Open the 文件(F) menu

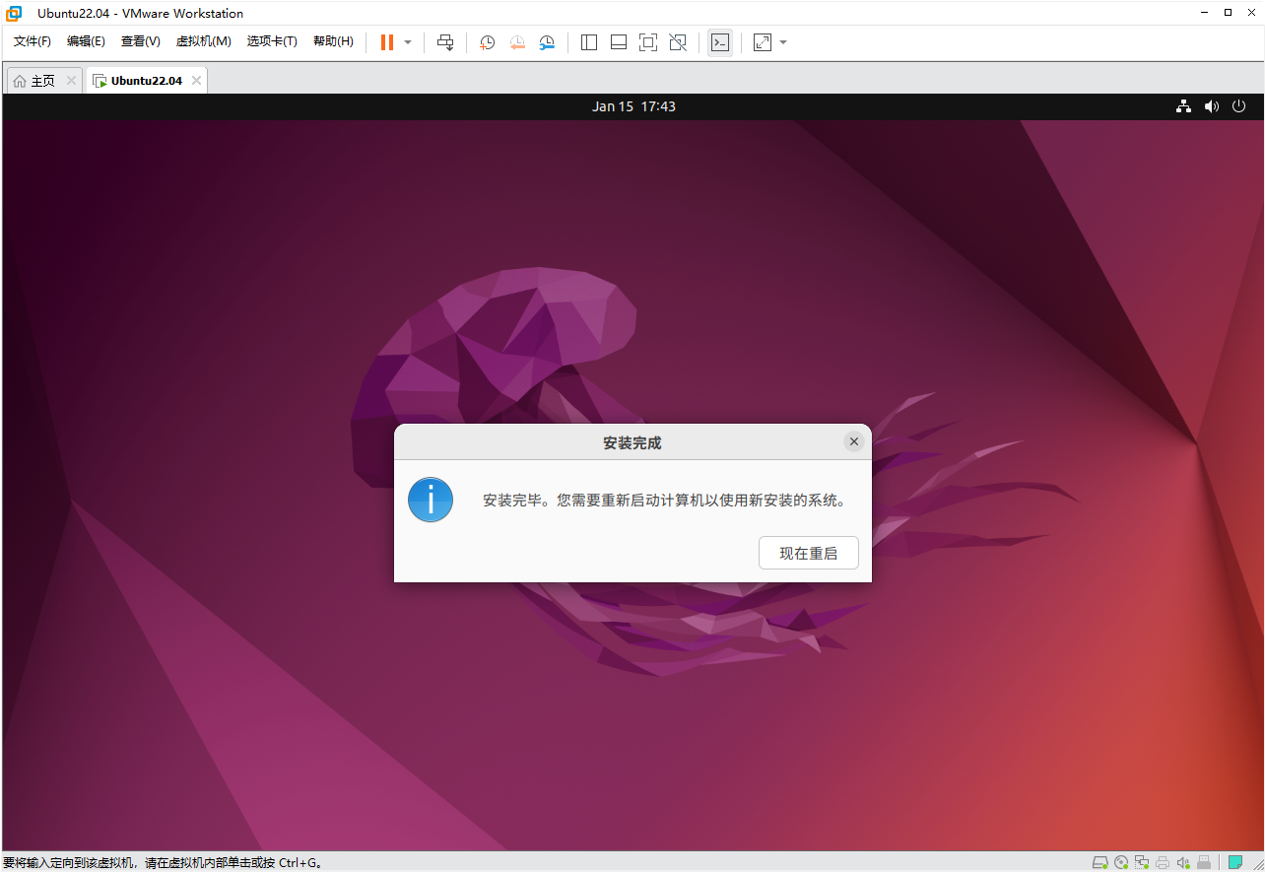point(32,41)
